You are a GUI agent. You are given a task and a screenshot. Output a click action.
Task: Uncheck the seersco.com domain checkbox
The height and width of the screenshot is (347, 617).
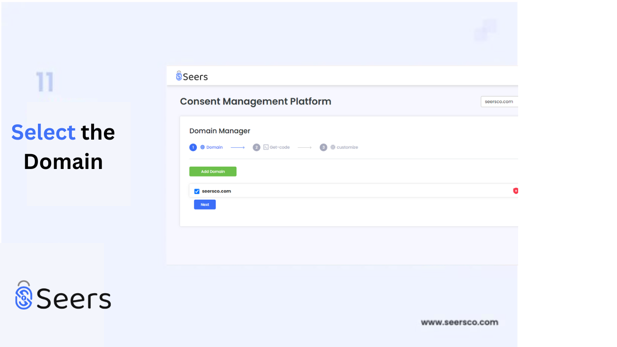[x=197, y=192]
